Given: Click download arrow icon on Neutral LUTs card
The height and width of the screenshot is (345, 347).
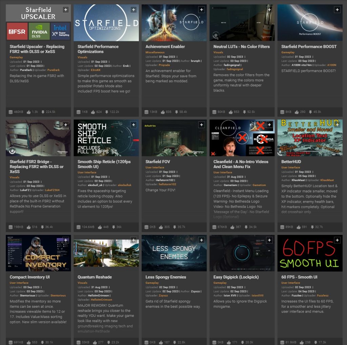Looking at the screenshot, I should [244, 112].
